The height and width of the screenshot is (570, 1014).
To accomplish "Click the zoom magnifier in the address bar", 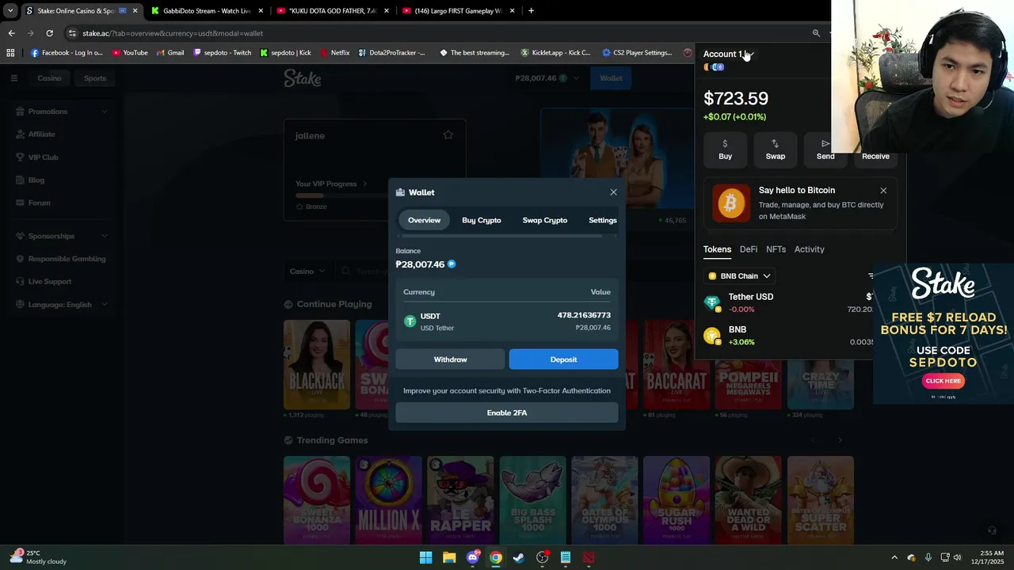I will 816,33.
